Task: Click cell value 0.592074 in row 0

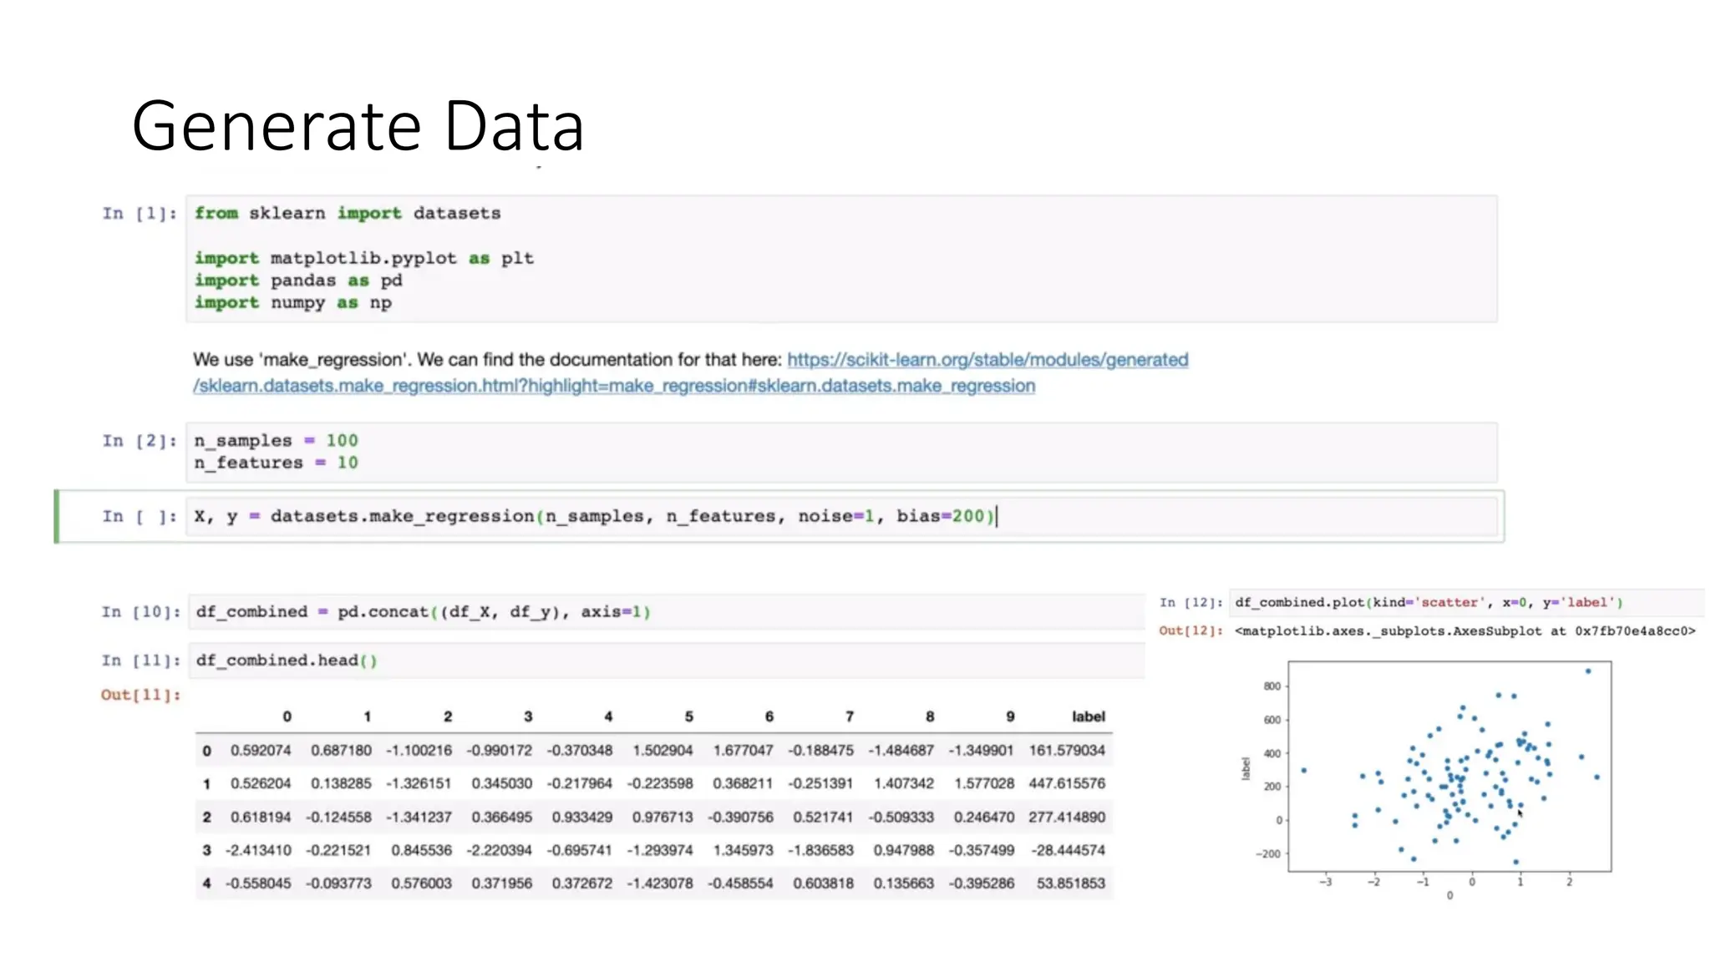Action: click(x=261, y=750)
